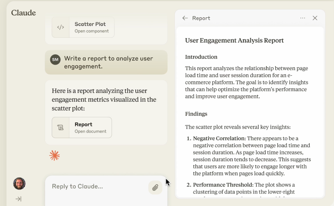The height and width of the screenshot is (206, 334).
Task: Click the paperclip attach file icon
Action: tap(155, 187)
